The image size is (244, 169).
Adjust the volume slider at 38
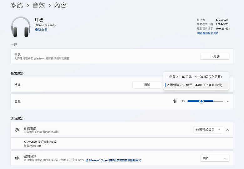pyautogui.click(x=201, y=101)
